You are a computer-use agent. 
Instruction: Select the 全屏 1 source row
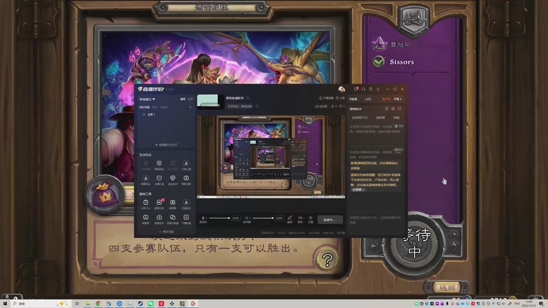click(166, 114)
